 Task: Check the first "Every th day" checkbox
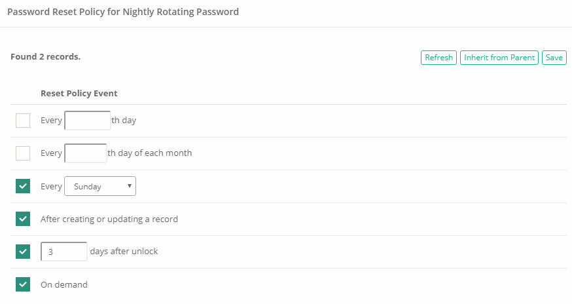point(23,121)
